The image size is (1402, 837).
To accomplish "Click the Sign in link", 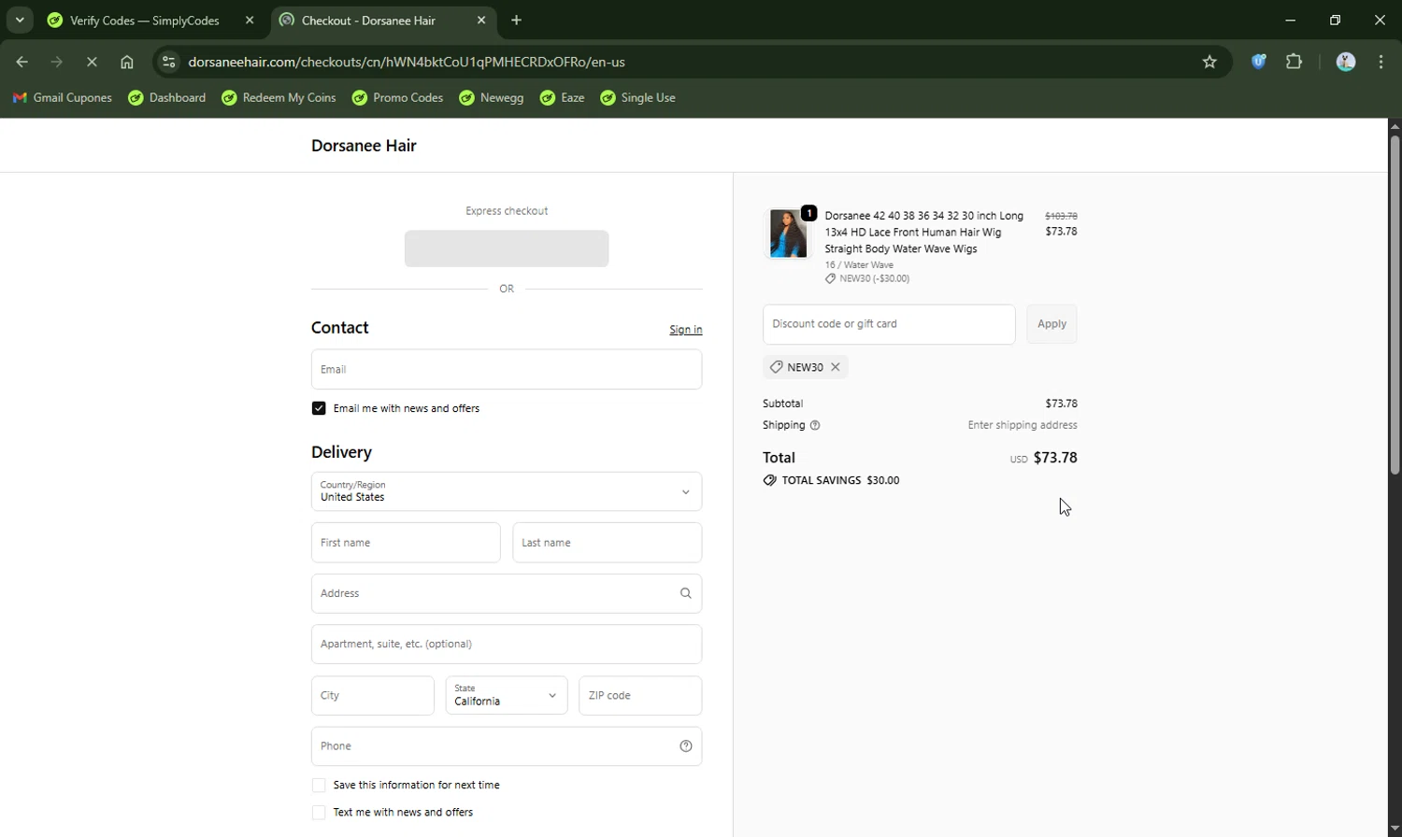I will 686,330.
